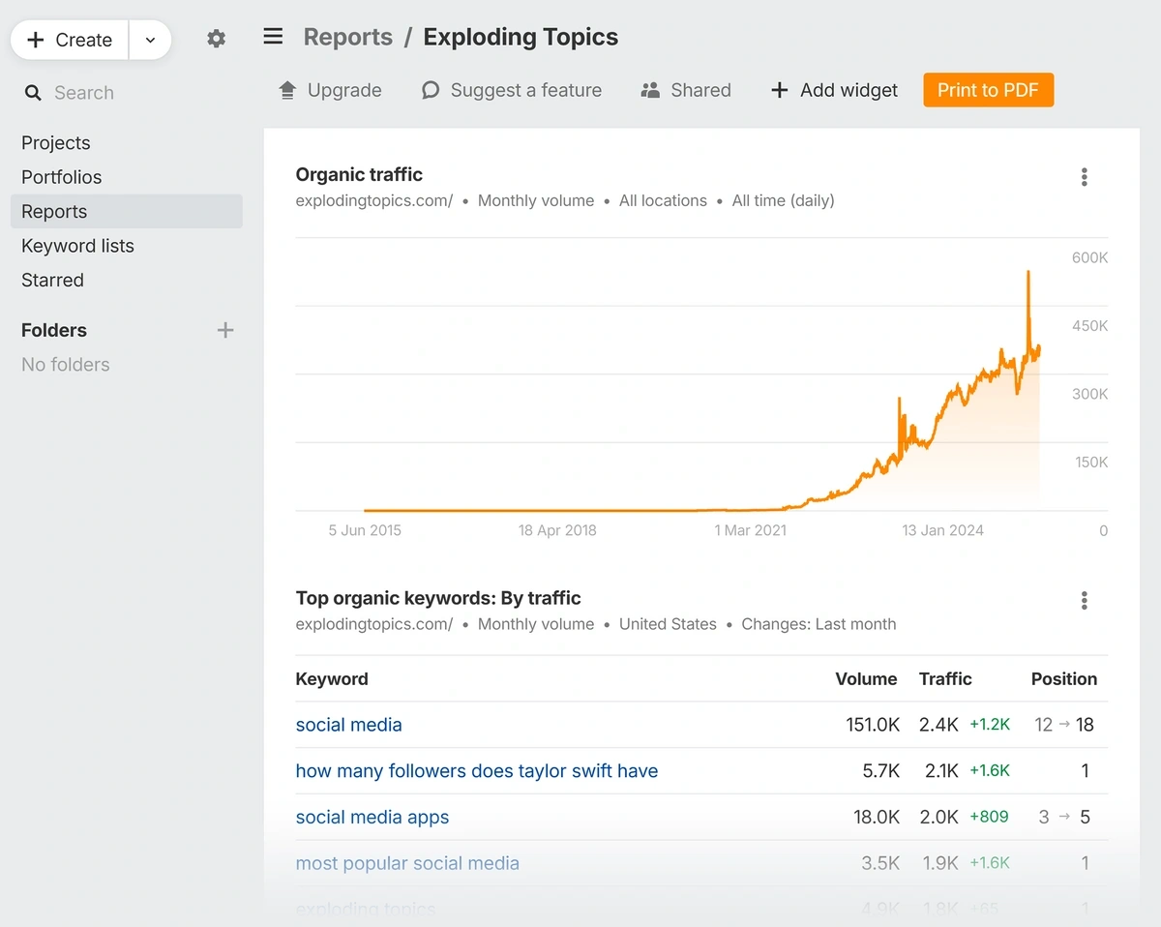Image resolution: width=1161 pixels, height=927 pixels.
Task: Select Portfolios in the sidebar
Action: pyautogui.click(x=61, y=177)
